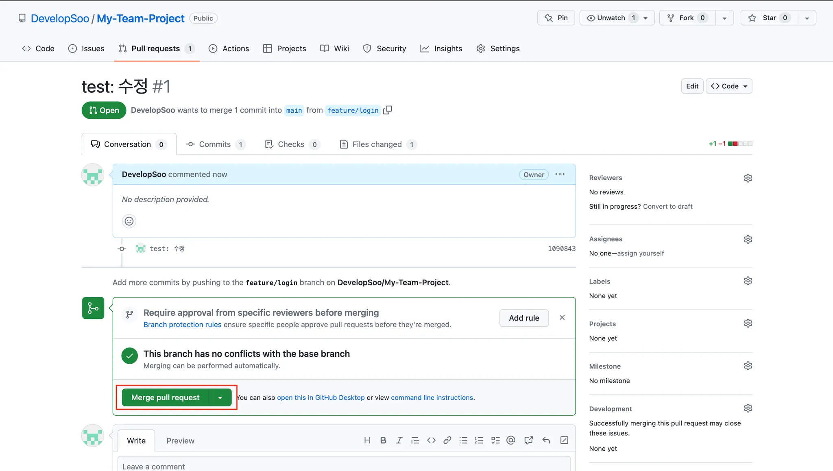Click the Convert to draft link
The image size is (833, 471).
click(667, 207)
